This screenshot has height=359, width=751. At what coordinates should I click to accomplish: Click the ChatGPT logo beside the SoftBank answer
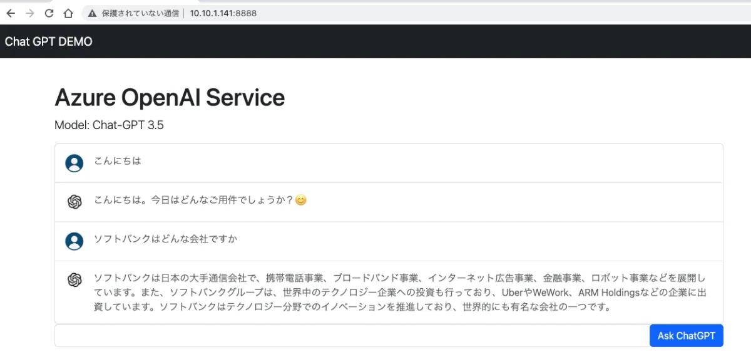click(x=74, y=280)
